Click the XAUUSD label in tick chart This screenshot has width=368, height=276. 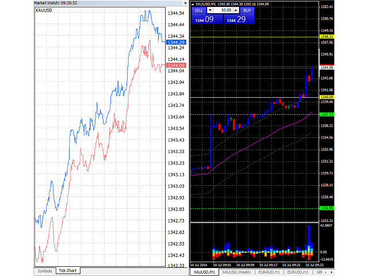coord(44,10)
